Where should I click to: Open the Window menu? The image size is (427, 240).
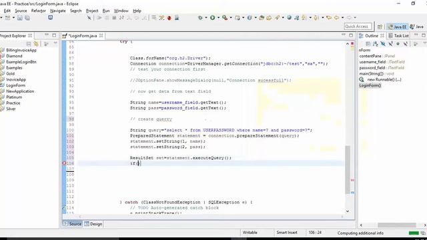tap(121, 11)
